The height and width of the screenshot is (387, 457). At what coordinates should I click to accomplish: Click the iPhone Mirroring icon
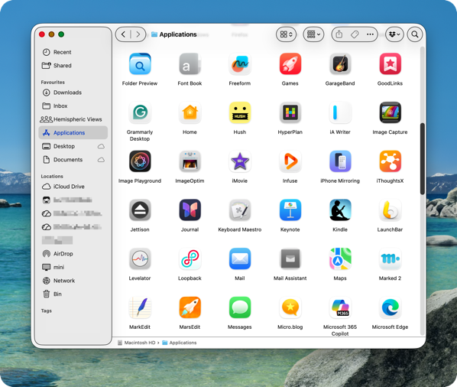[x=340, y=161]
